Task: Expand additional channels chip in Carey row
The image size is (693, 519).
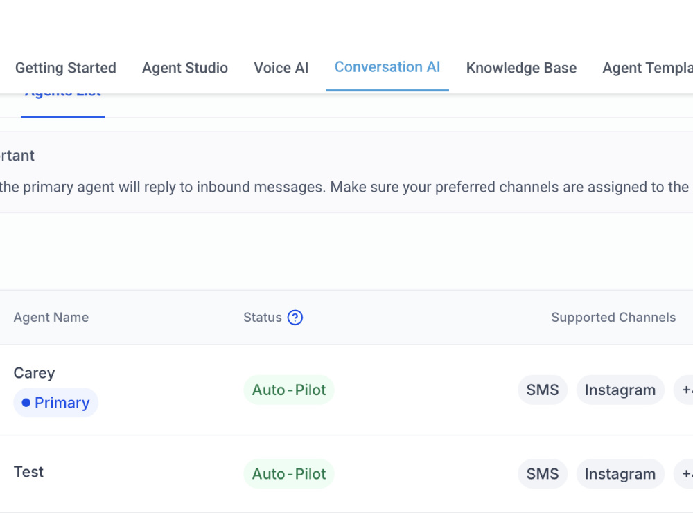Action: pos(684,390)
